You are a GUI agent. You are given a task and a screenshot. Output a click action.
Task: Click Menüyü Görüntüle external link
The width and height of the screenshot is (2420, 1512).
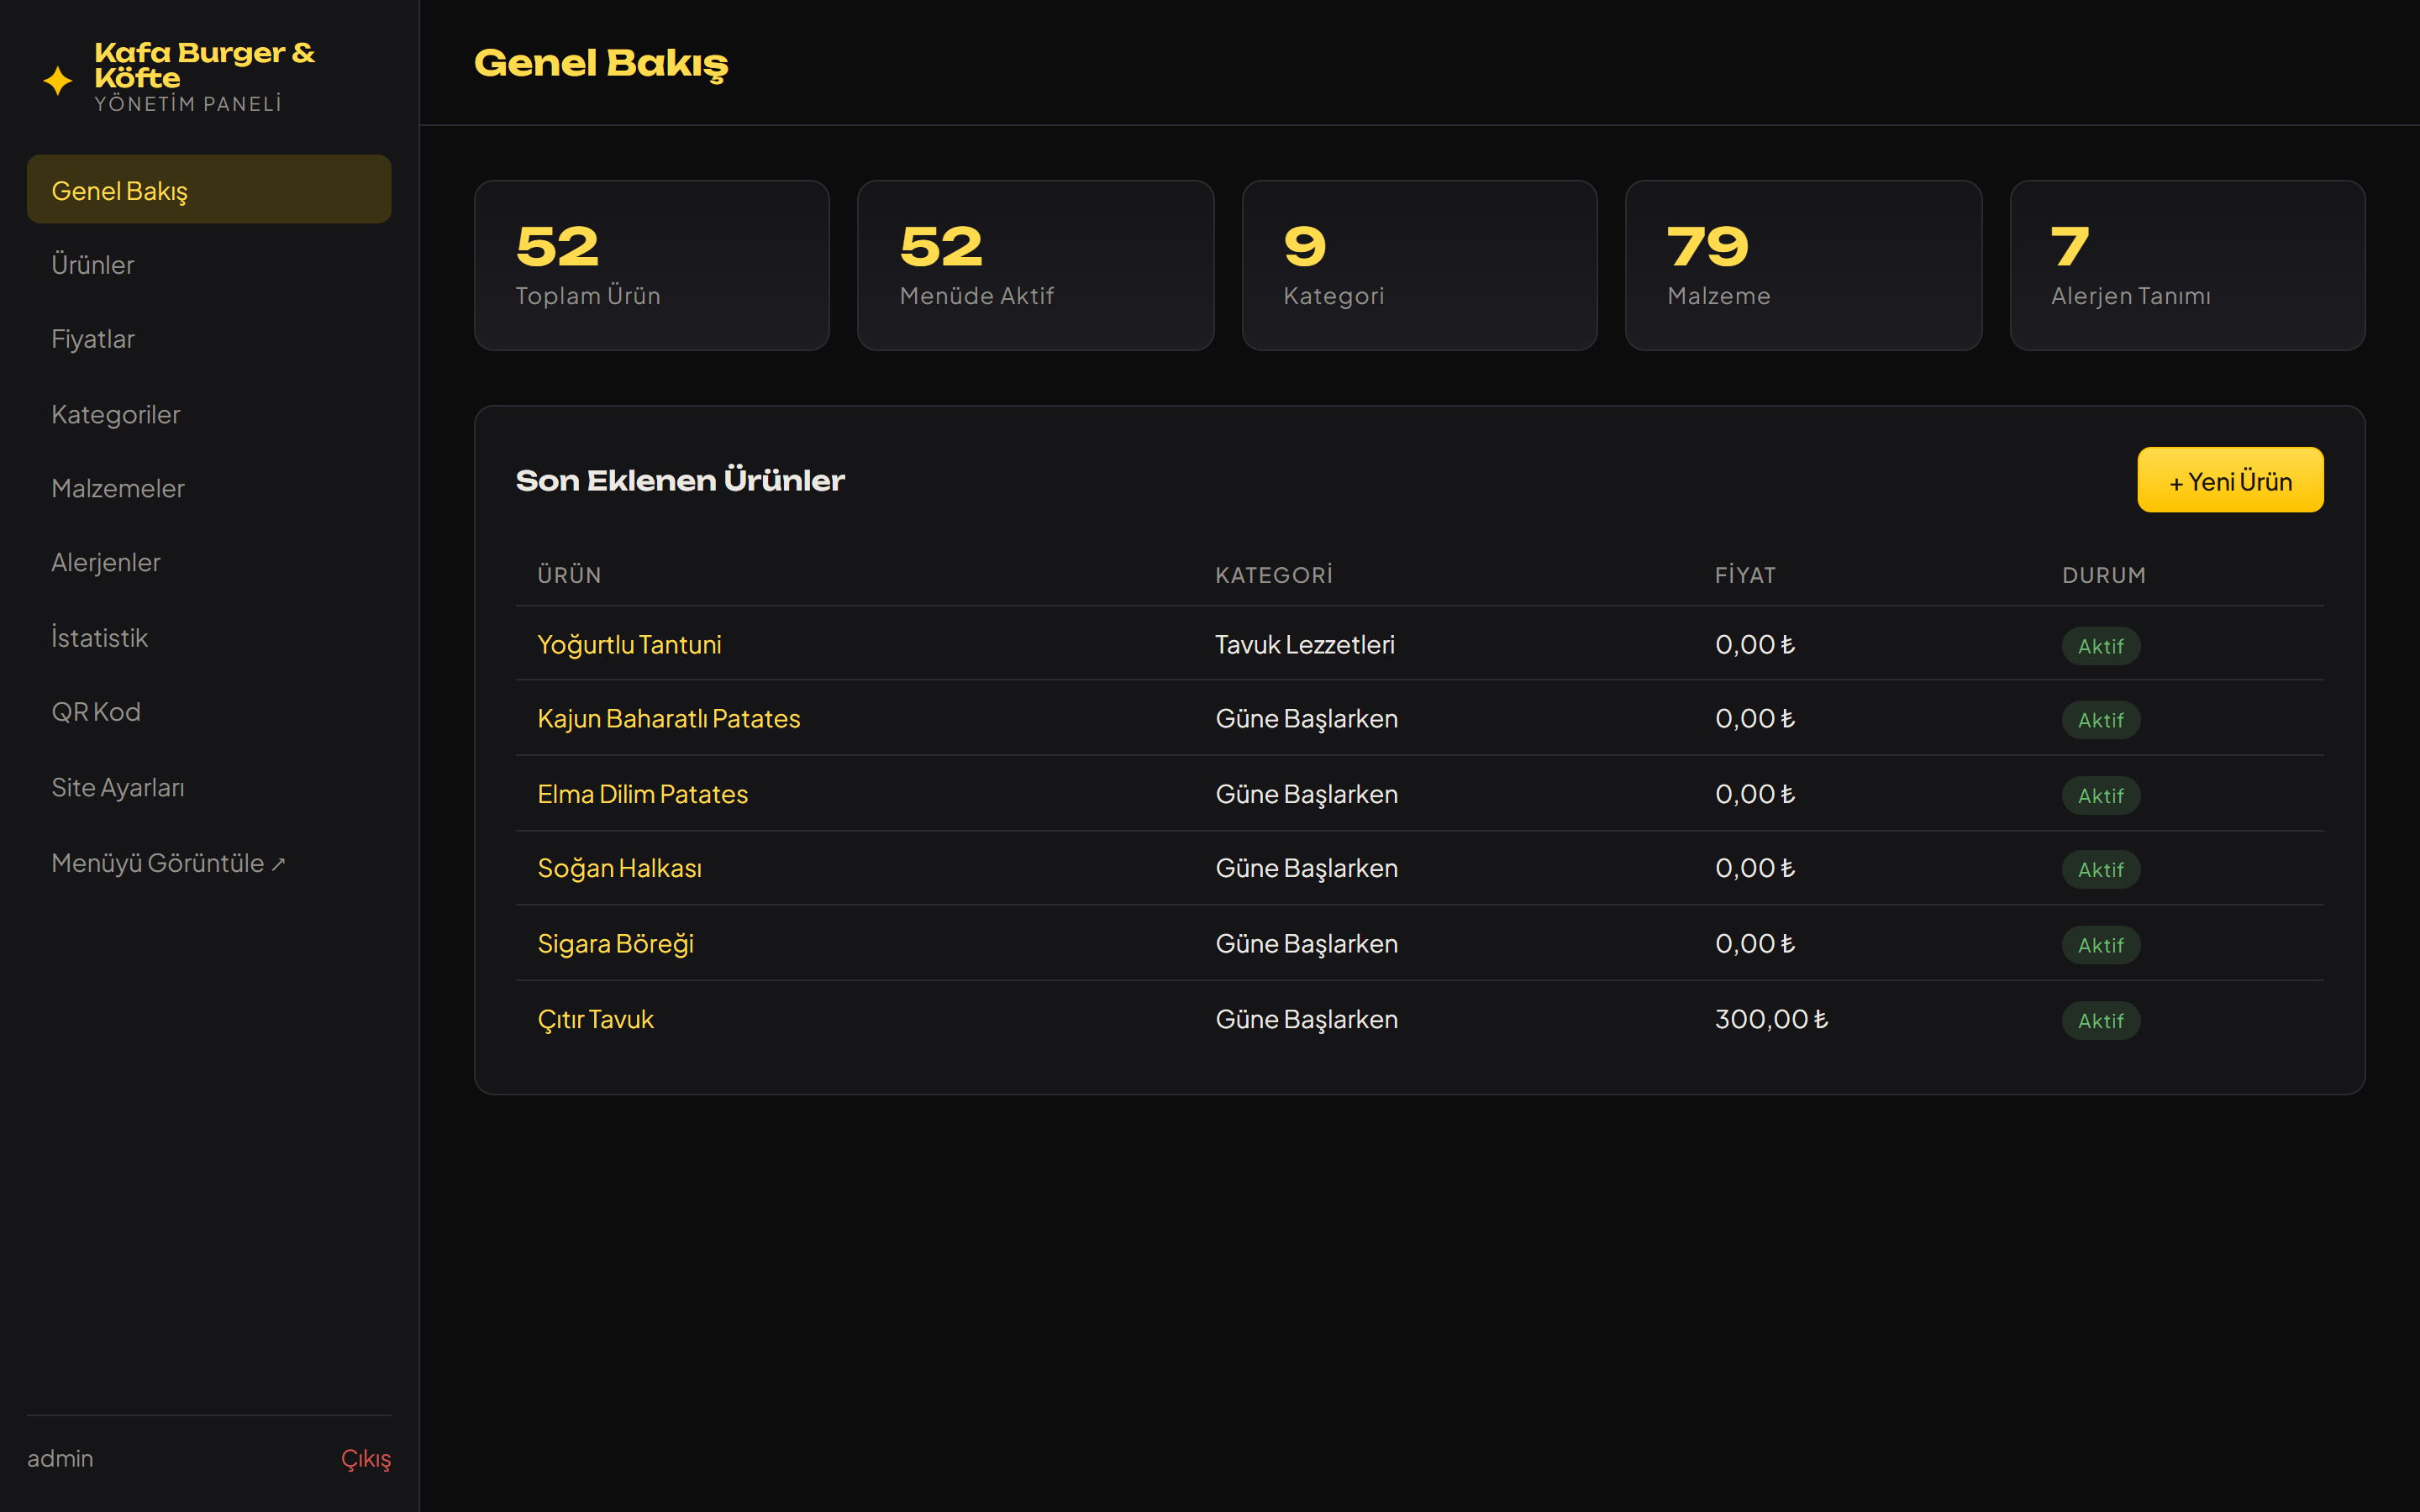pos(209,863)
